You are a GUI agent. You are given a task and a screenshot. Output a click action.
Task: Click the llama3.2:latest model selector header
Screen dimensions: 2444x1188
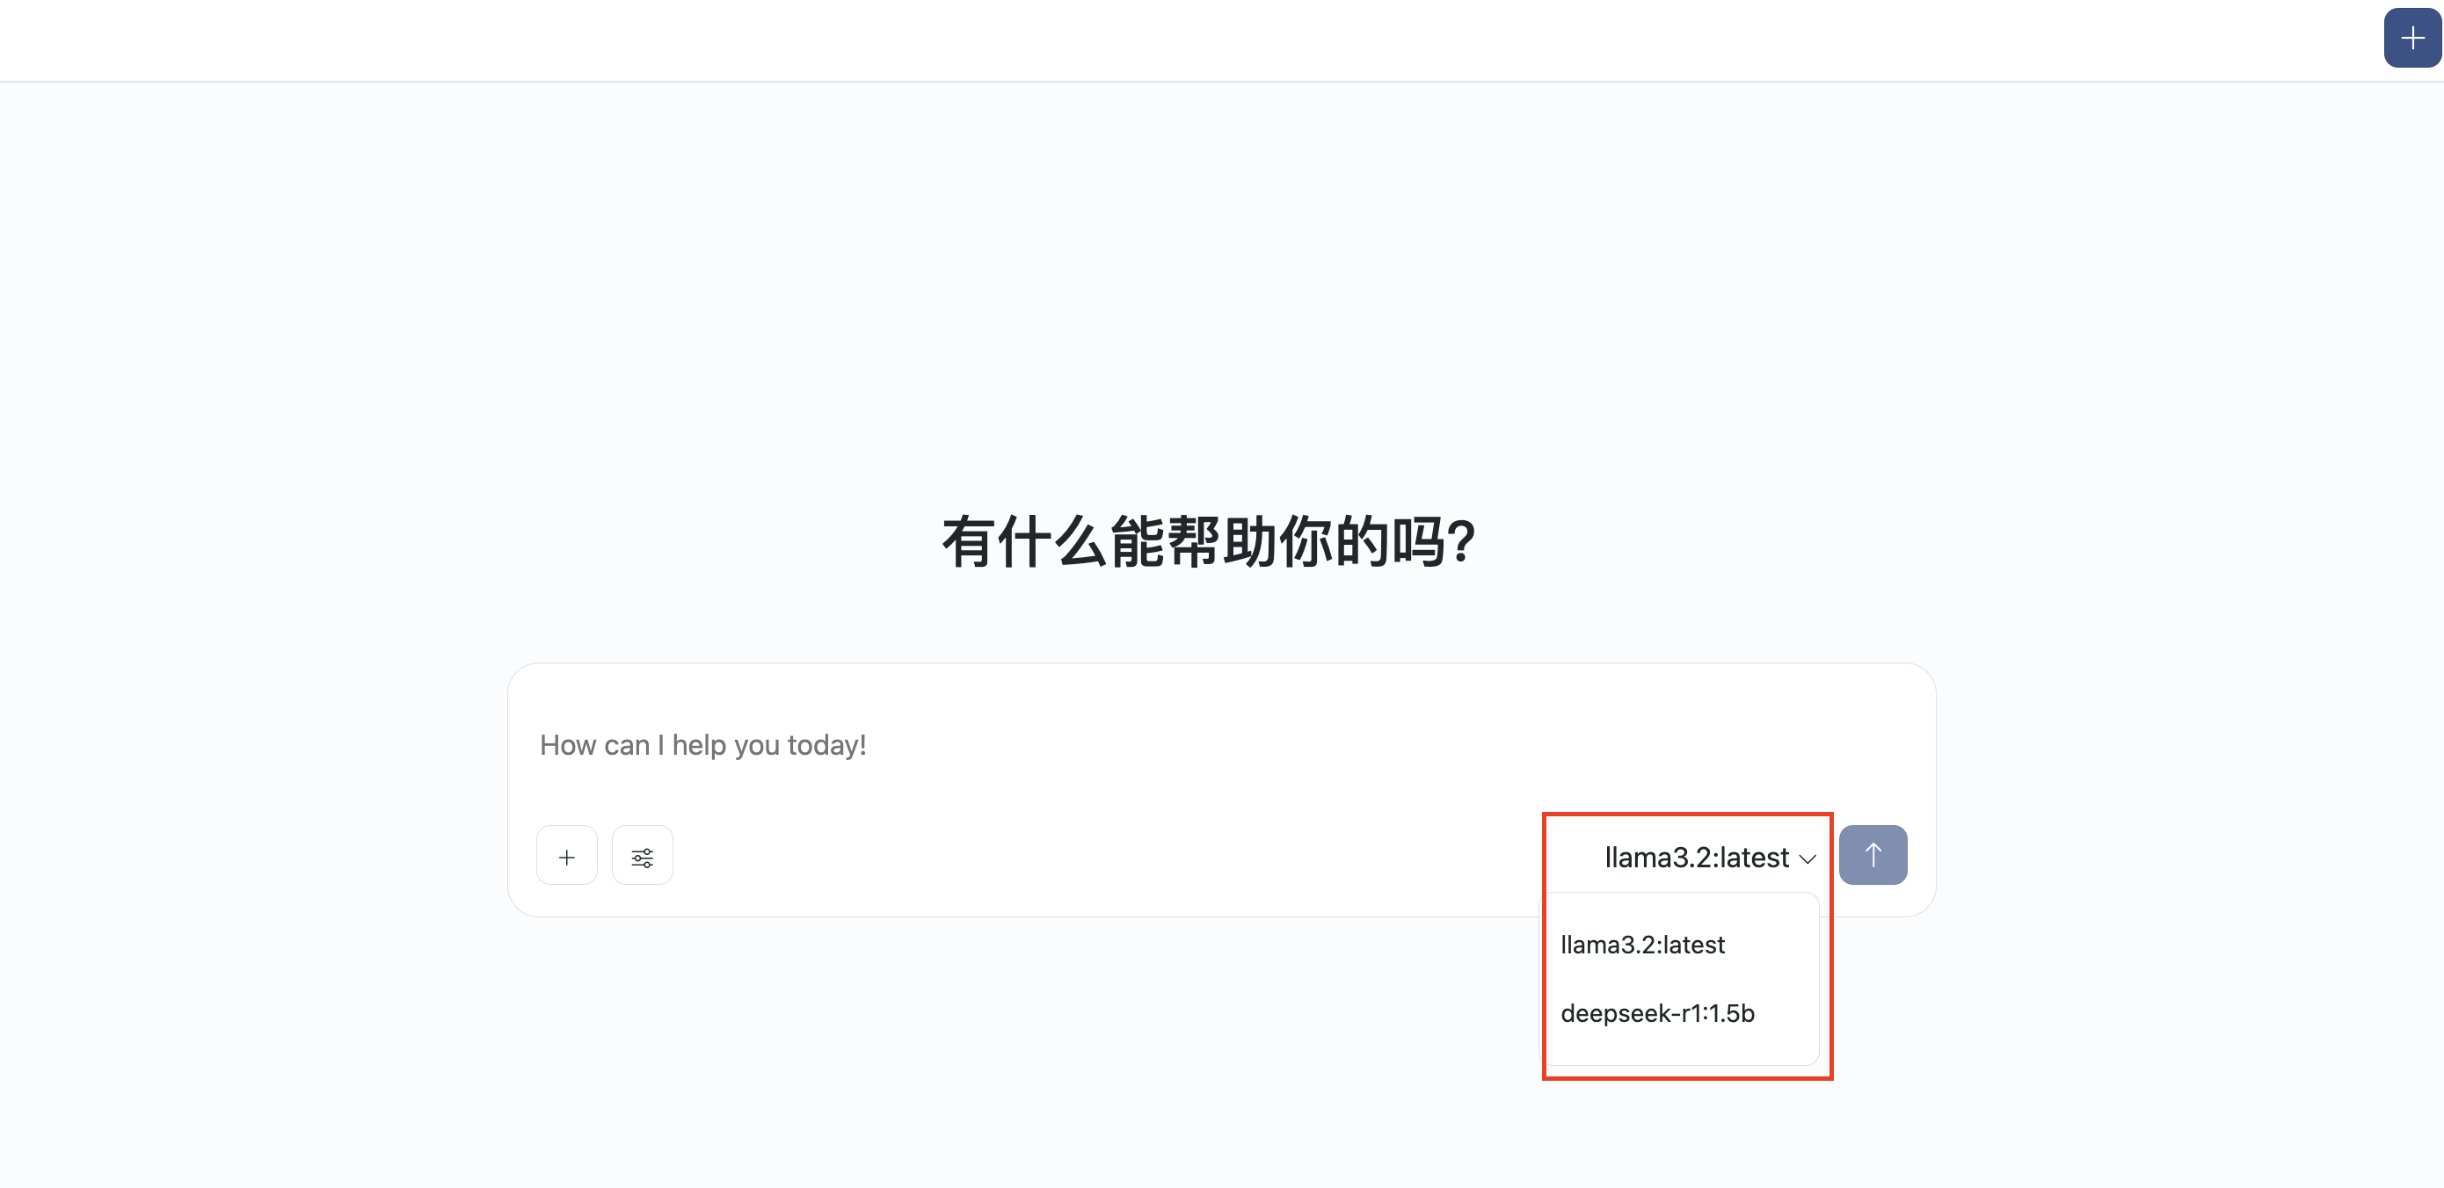point(1696,857)
